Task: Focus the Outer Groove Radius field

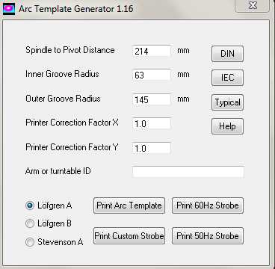Action: pos(152,99)
